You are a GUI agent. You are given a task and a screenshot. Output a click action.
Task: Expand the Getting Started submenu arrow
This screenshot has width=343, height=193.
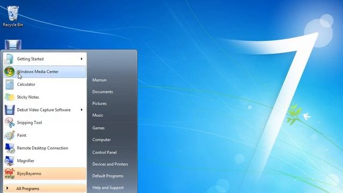click(81, 59)
